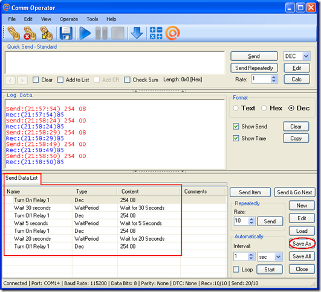Open the Edit menu
The width and height of the screenshot is (321, 292).
(28, 19)
